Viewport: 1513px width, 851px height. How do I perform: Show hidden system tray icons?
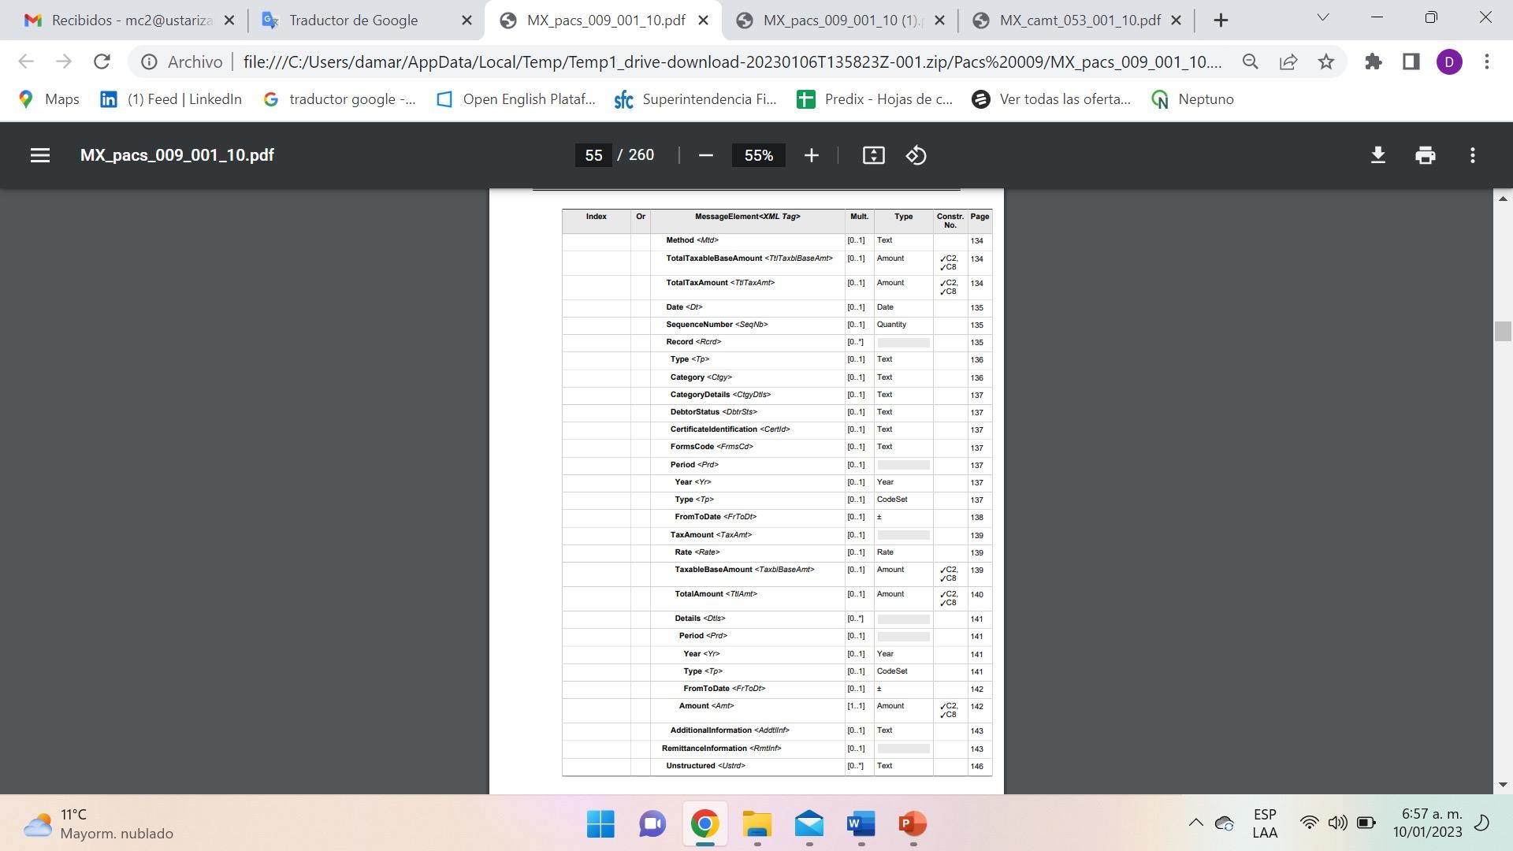(1195, 823)
